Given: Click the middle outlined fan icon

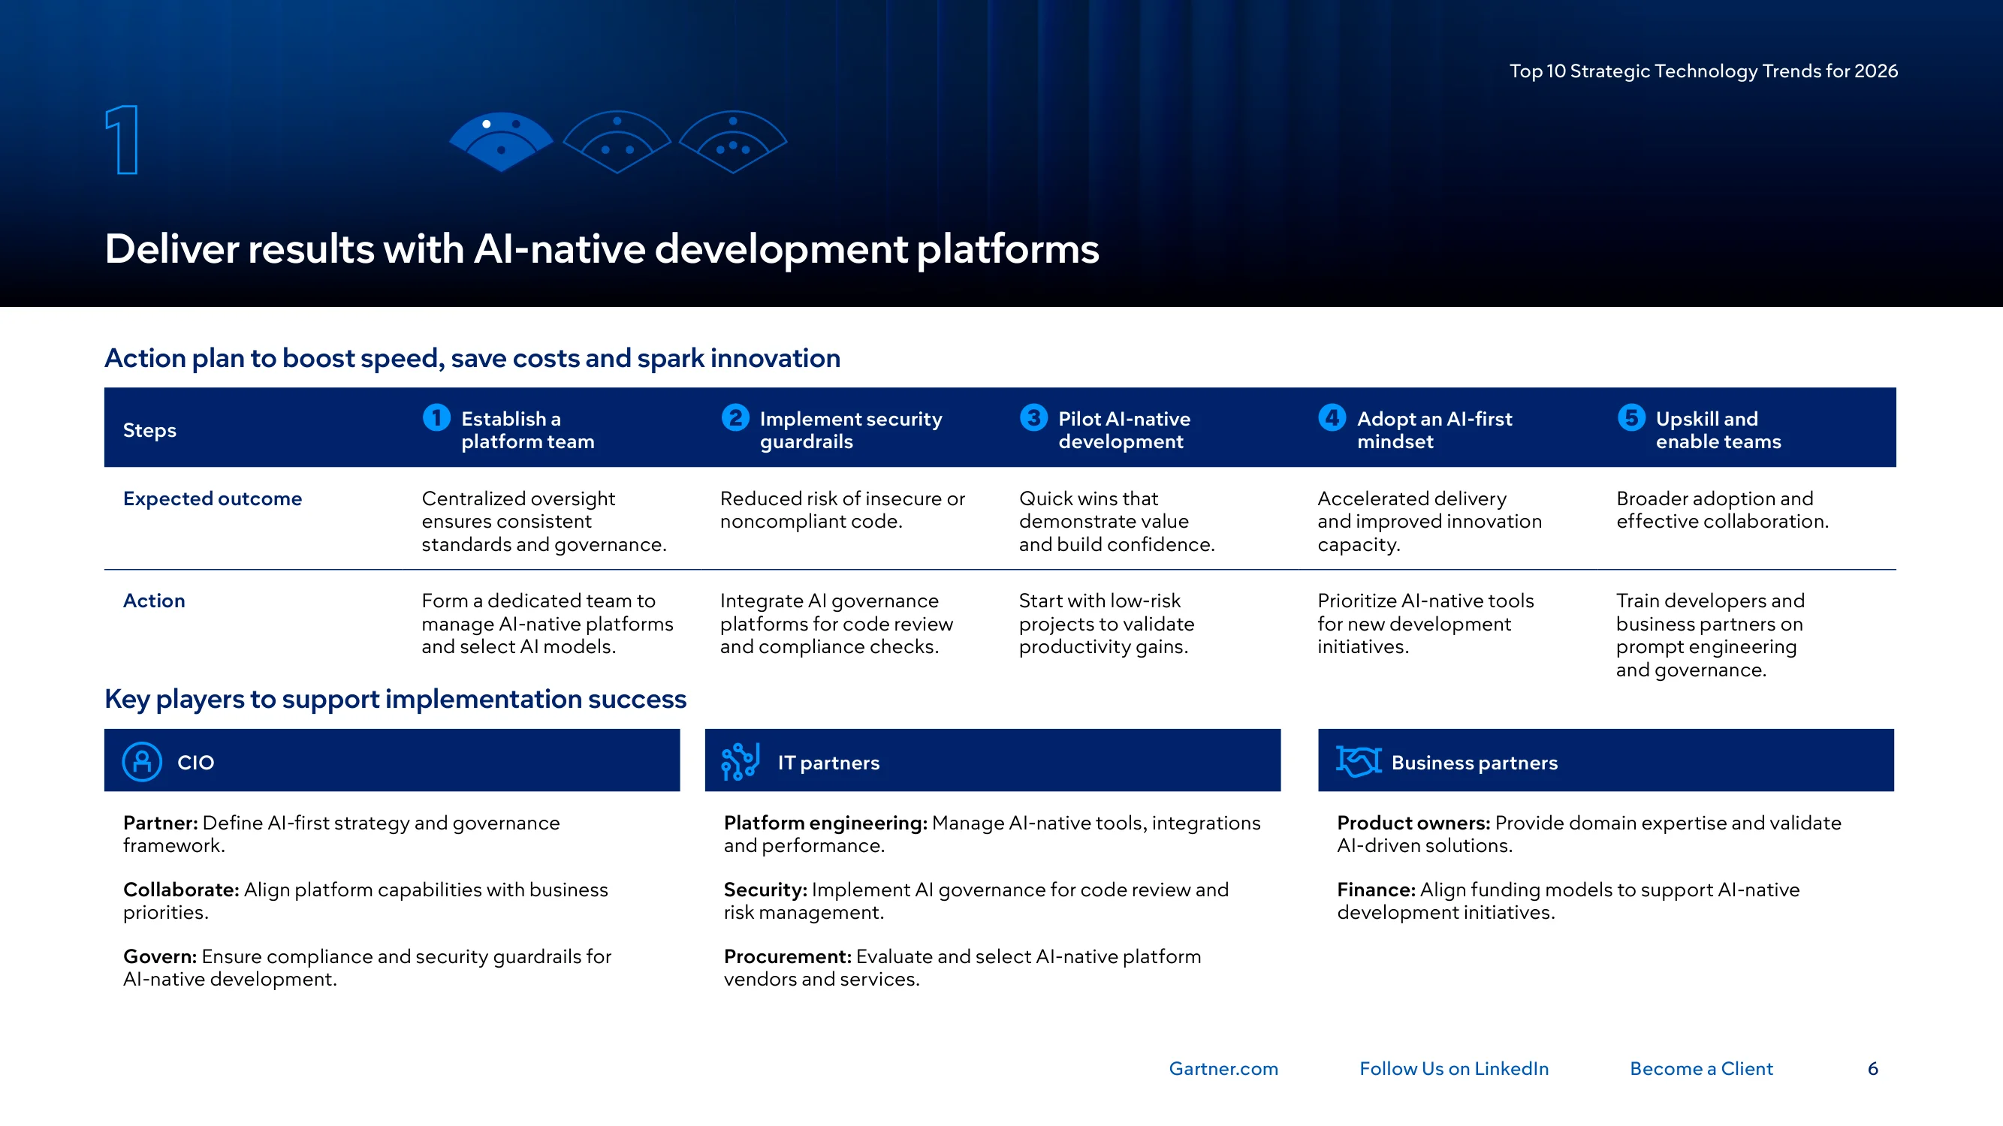Looking at the screenshot, I should click(617, 141).
